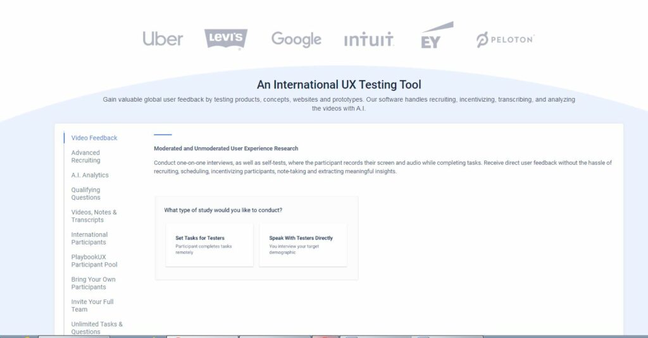
Task: Select Invite Your Full Team tab
Action: coord(92,305)
